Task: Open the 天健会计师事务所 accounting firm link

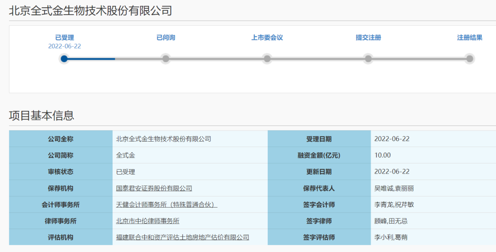Action: [166, 205]
